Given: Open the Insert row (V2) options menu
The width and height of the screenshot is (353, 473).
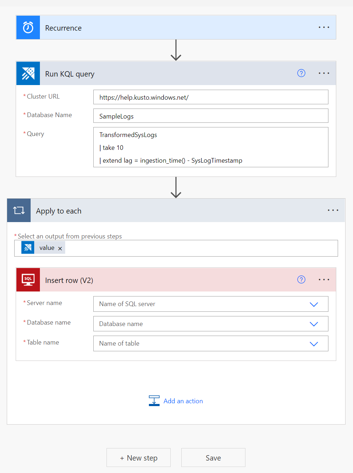Looking at the screenshot, I should (x=323, y=279).
